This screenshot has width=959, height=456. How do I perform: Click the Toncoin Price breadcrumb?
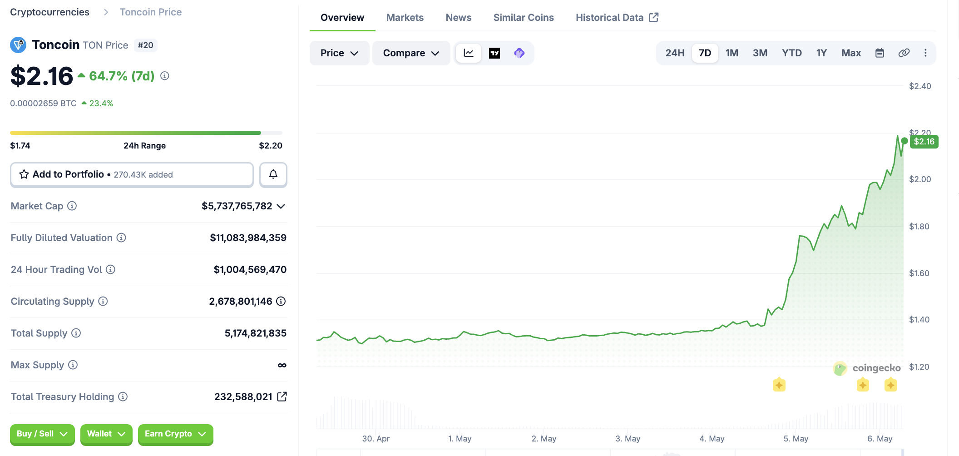pos(151,12)
